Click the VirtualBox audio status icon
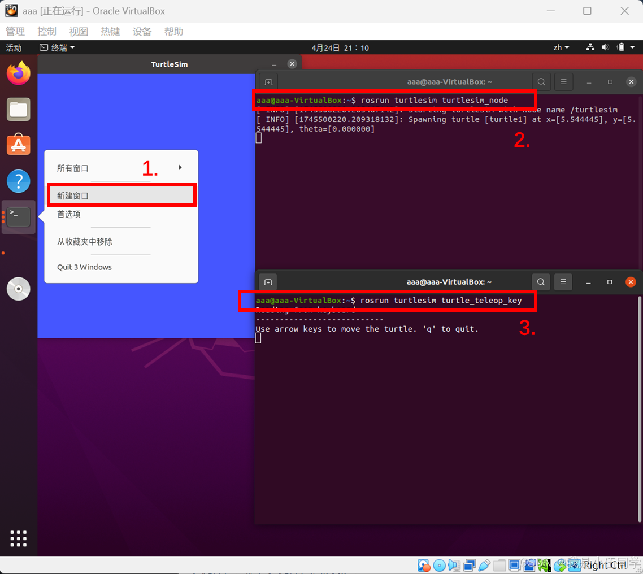Viewport: 643px width, 574px height. [x=454, y=566]
